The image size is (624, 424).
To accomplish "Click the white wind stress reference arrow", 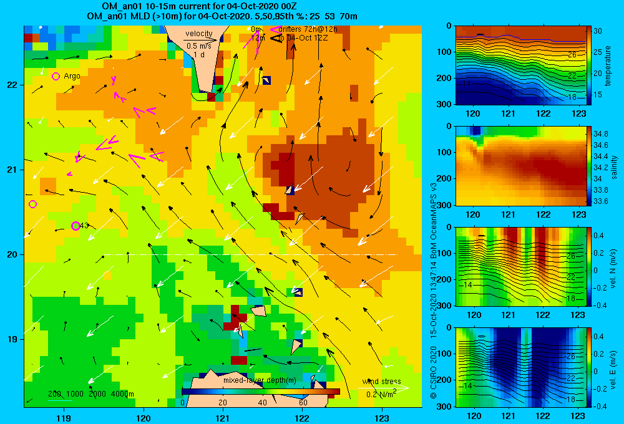I will pyautogui.click(x=384, y=388).
